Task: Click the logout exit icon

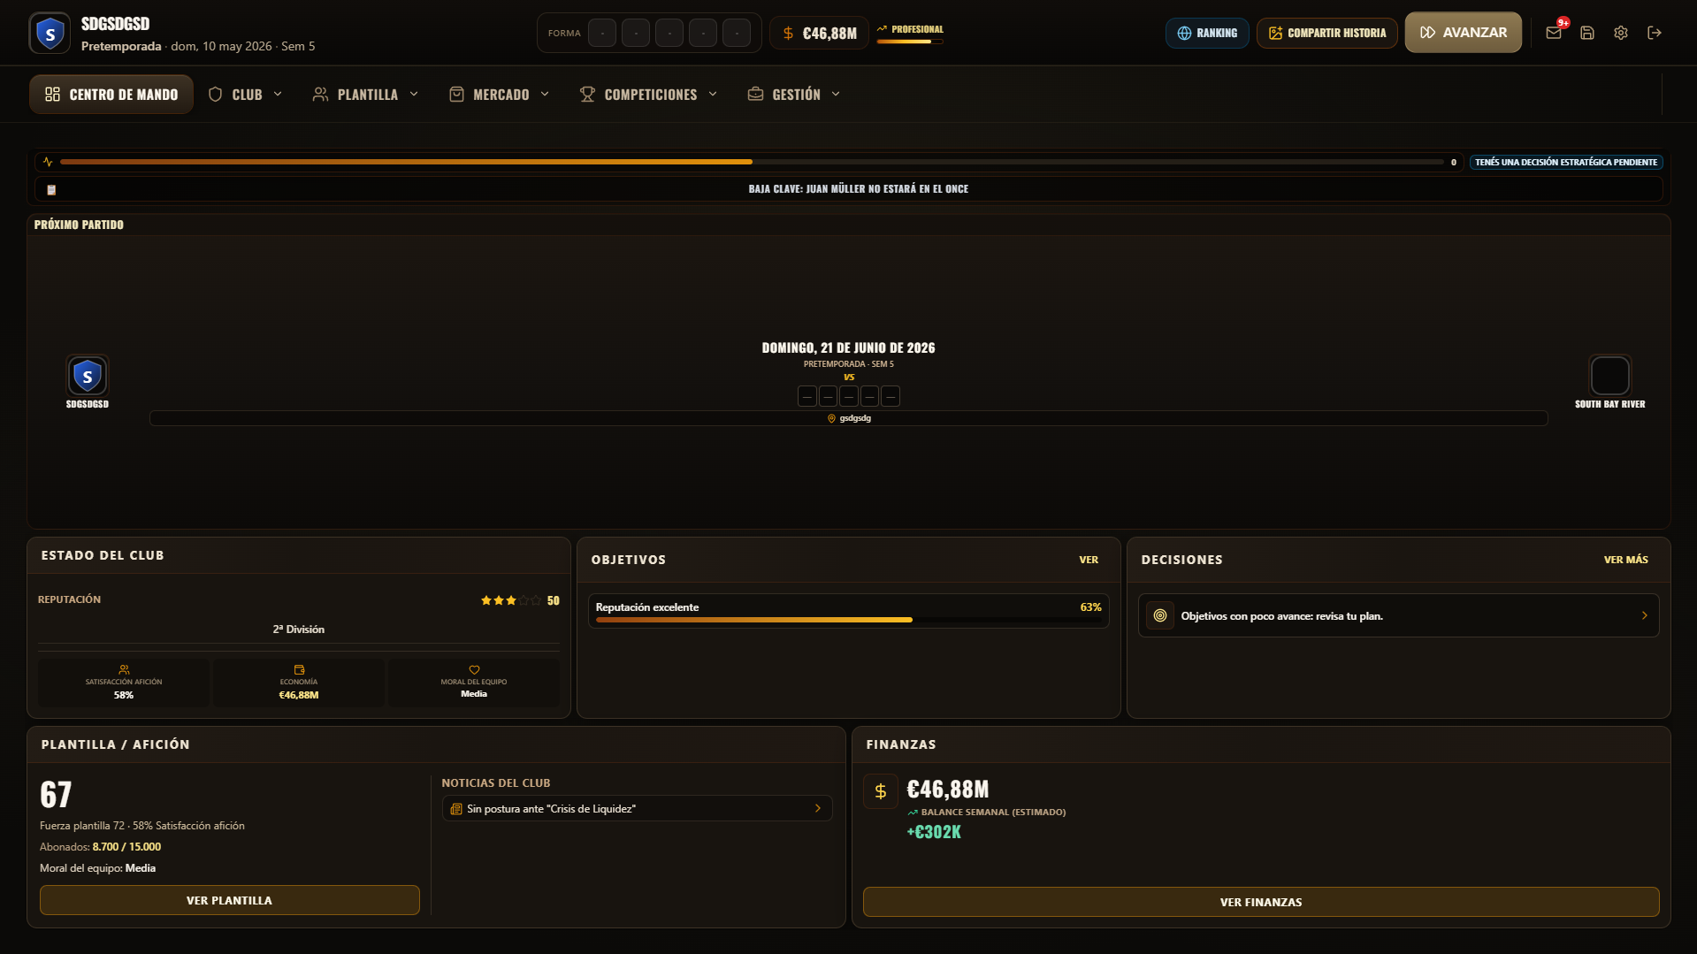Action: tap(1655, 33)
